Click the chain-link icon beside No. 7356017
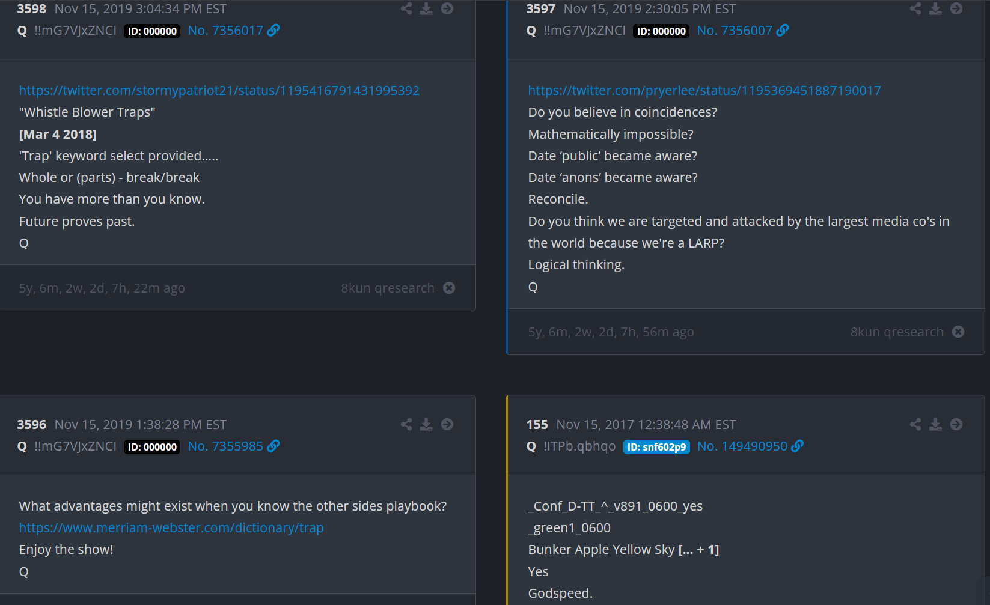990x605 pixels. (x=273, y=30)
